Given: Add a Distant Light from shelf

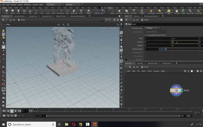Looking at the screenshot, I should tap(159, 11).
